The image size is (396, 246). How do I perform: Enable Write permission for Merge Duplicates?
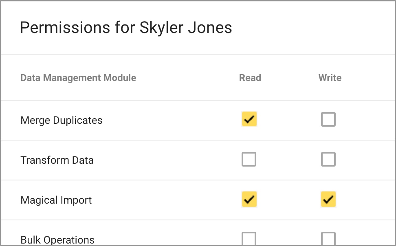point(328,119)
